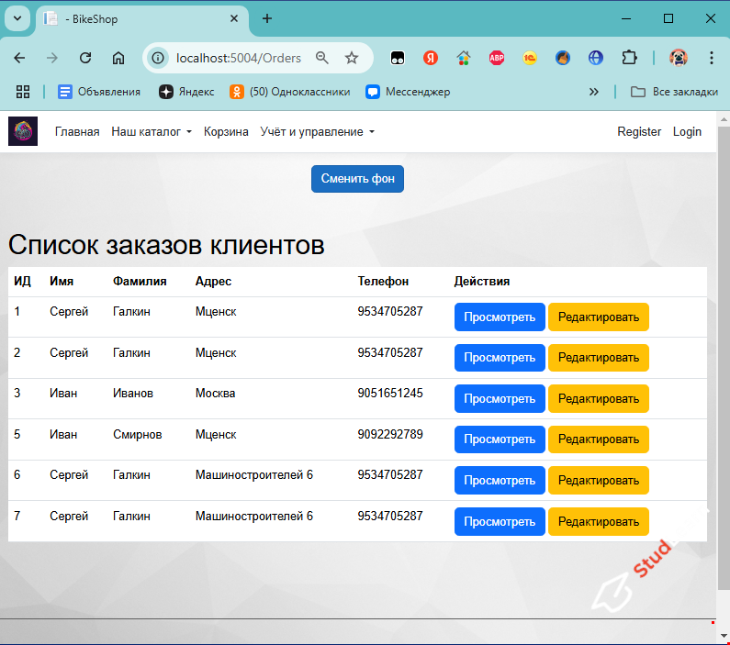This screenshot has width=730, height=645.
Task: Open the zoom magnifier icon in address bar
Action: 322,58
